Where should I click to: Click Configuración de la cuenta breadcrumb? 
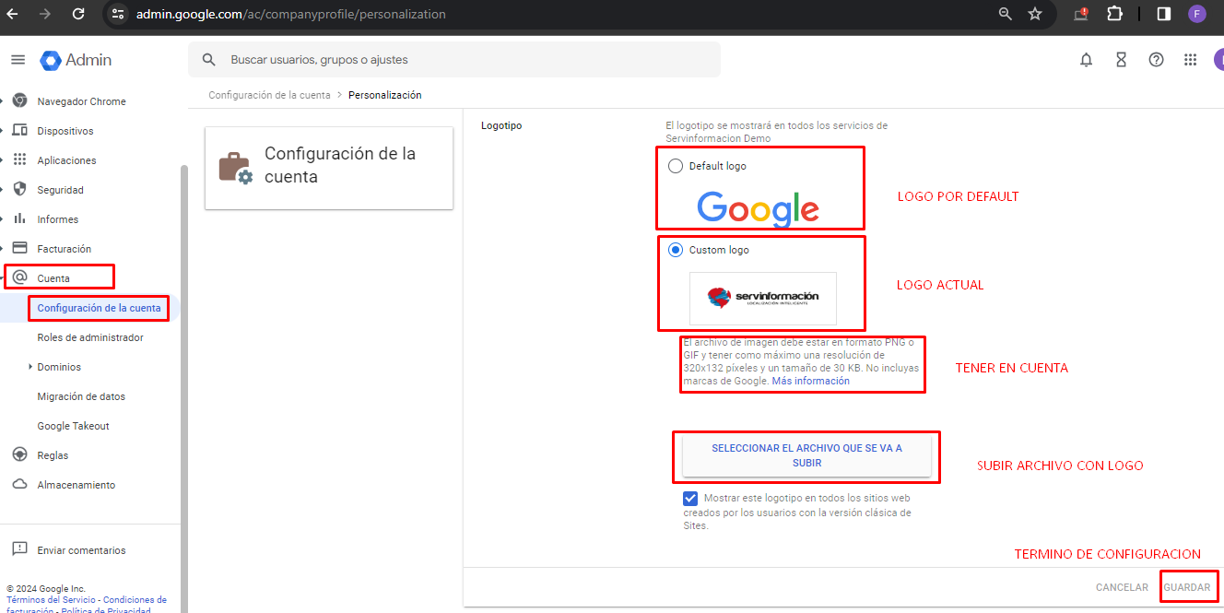269,95
